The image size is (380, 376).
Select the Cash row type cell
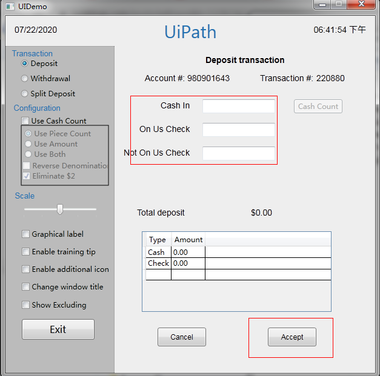159,252
